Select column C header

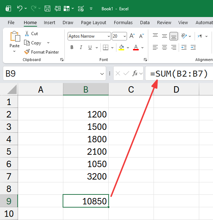[x=131, y=89]
